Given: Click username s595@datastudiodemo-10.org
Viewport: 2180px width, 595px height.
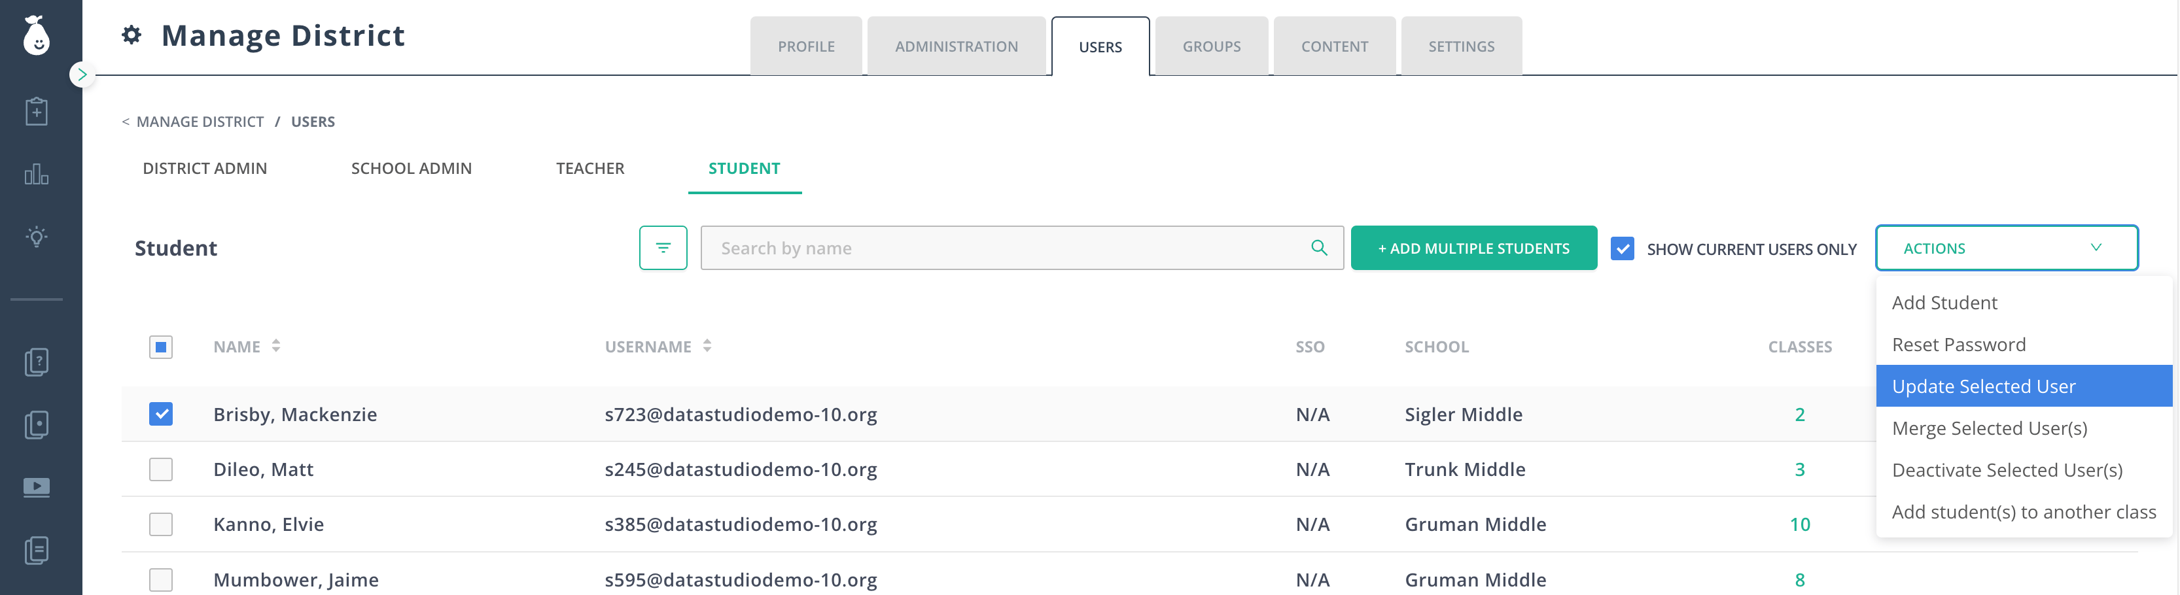Looking at the screenshot, I should [x=741, y=580].
